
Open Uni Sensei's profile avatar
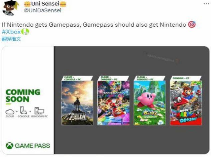[11, 8]
